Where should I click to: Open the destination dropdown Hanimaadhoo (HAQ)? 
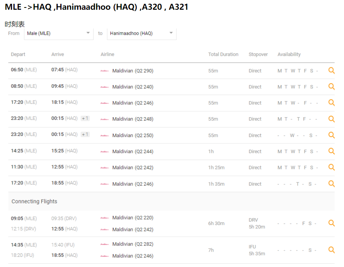pyautogui.click(x=141, y=33)
